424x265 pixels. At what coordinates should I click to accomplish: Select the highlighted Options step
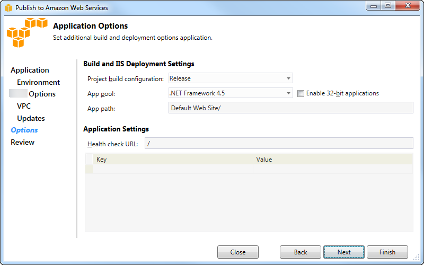[x=24, y=130]
